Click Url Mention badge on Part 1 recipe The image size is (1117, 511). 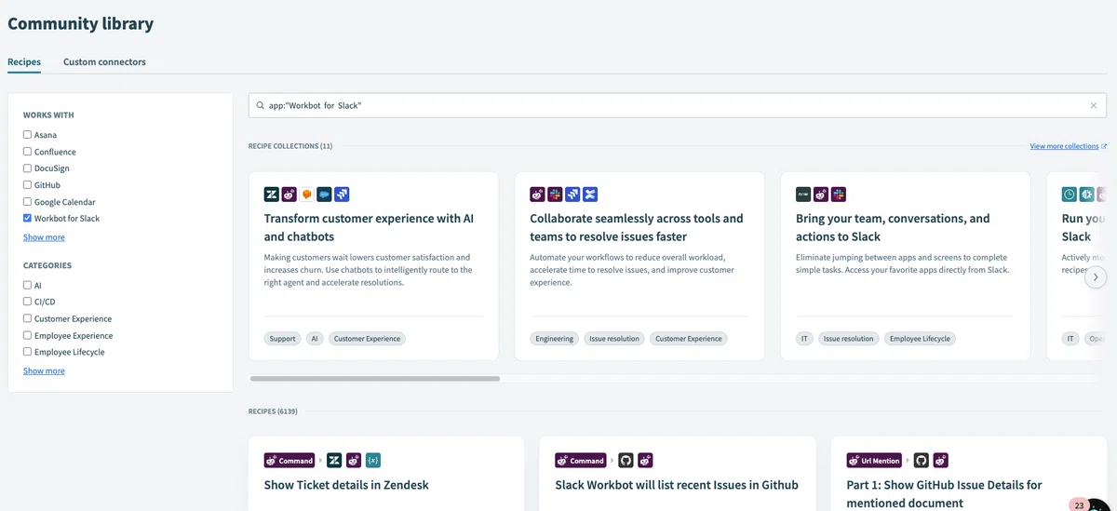tap(876, 460)
